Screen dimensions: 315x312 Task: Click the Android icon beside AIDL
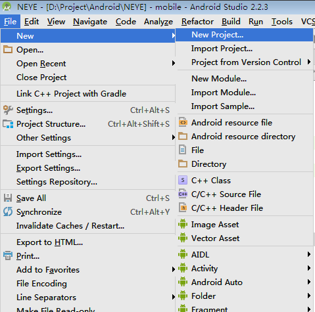click(x=183, y=254)
